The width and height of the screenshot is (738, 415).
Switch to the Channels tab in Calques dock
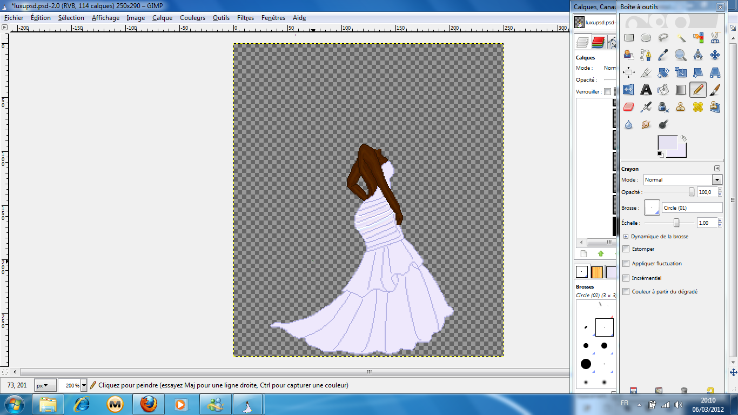coord(598,42)
